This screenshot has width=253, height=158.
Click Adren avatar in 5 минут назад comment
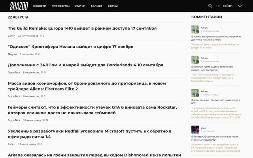tap(195, 93)
